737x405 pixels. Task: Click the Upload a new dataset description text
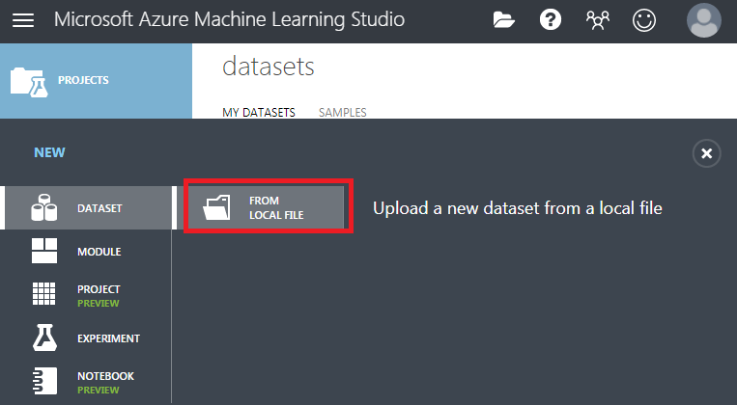coord(518,208)
